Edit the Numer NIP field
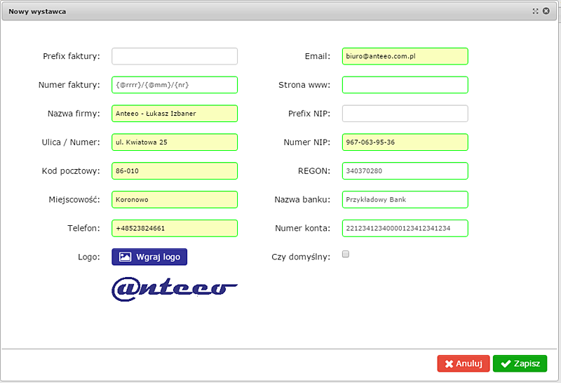The height and width of the screenshot is (383, 561). coord(405,142)
